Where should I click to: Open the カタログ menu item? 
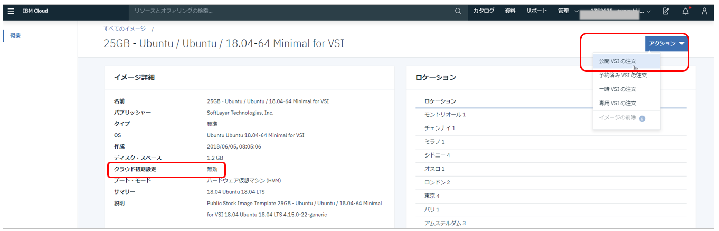[484, 11]
